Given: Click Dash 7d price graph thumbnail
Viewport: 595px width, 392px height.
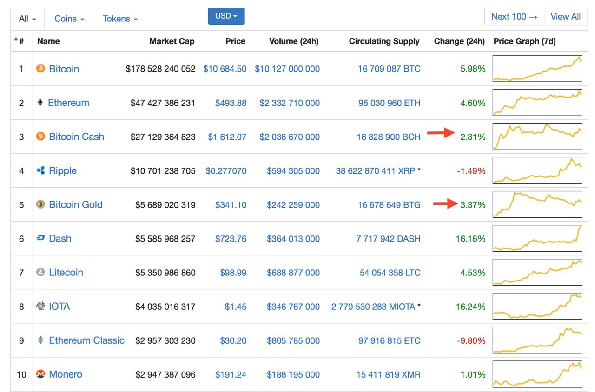Looking at the screenshot, I should click(537, 238).
